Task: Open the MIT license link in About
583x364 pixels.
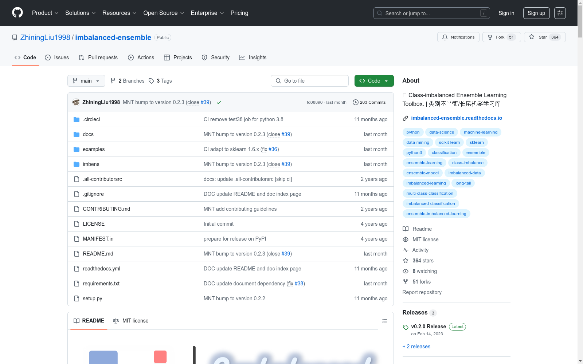Action: 420,240
